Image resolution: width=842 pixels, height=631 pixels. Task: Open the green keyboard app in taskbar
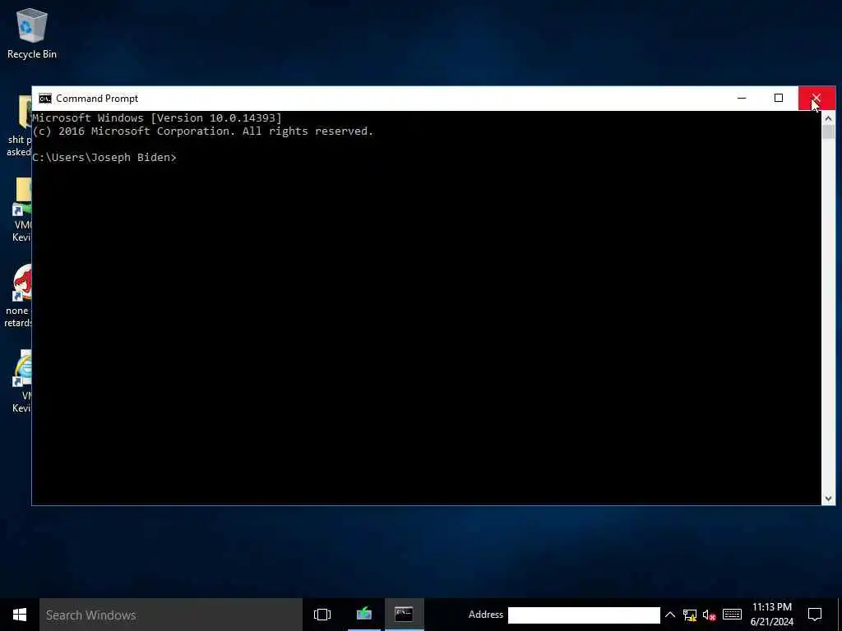click(364, 614)
